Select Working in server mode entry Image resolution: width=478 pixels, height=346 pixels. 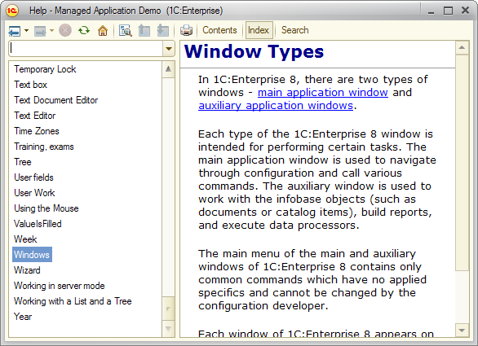click(x=60, y=286)
